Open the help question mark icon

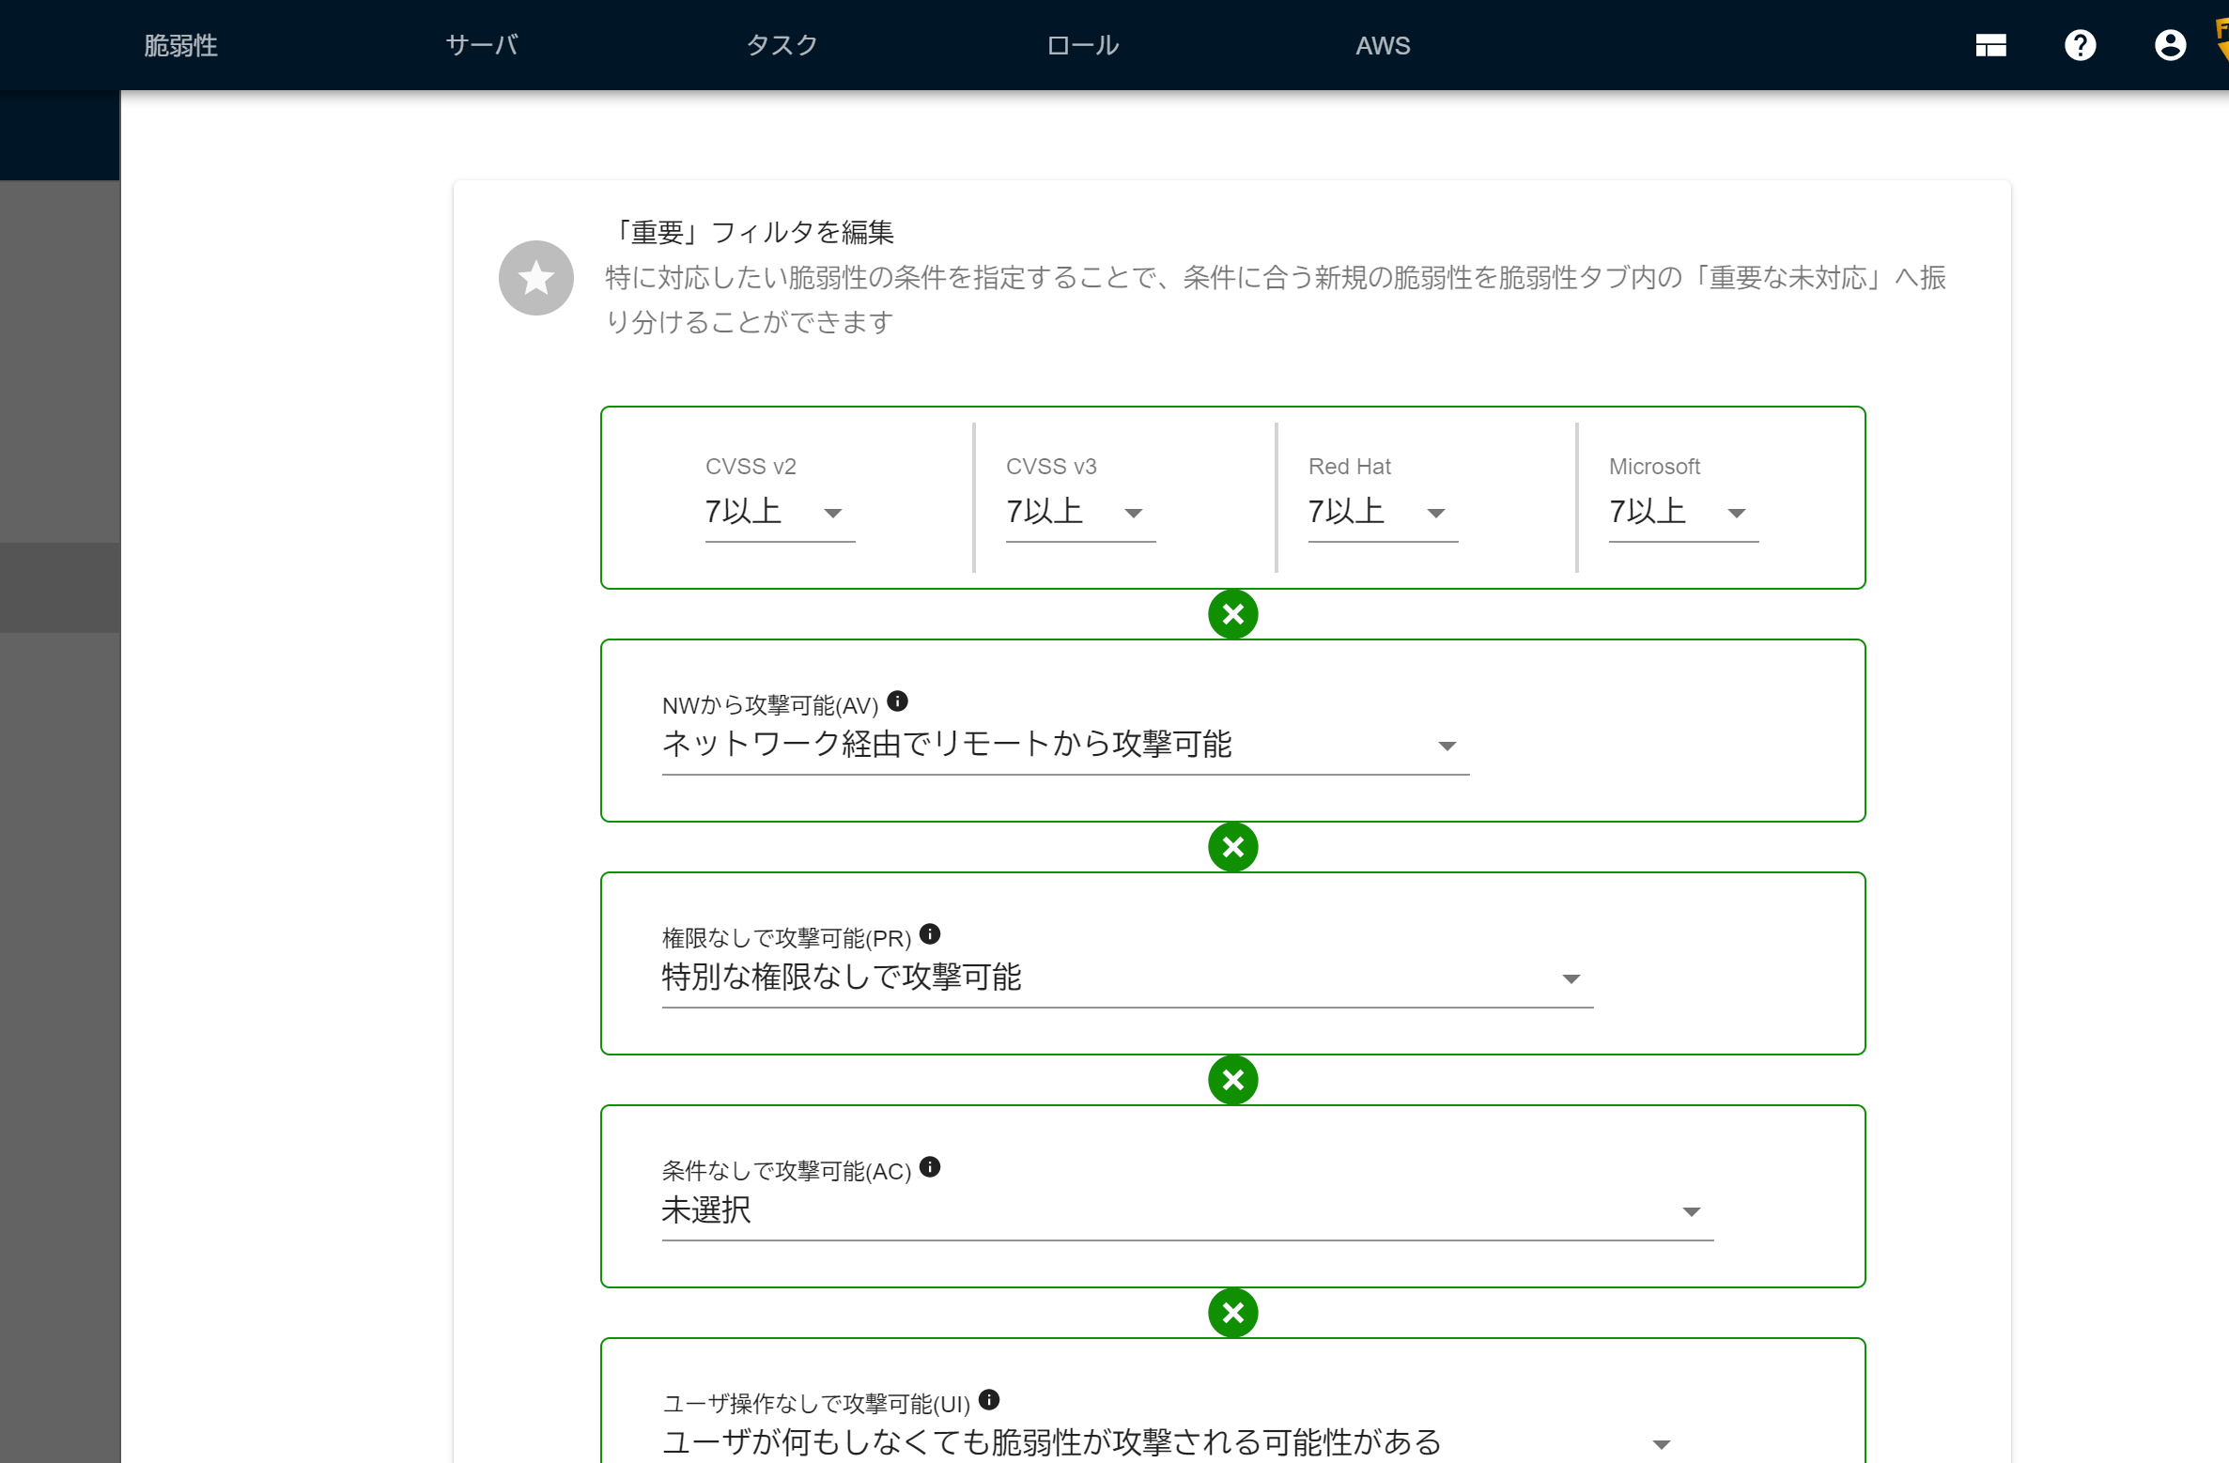(2080, 45)
